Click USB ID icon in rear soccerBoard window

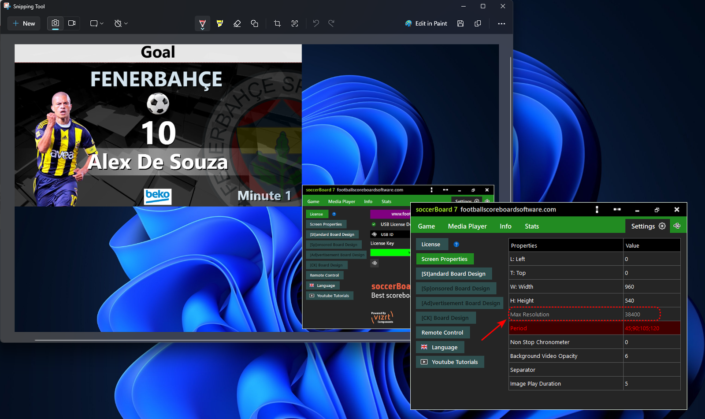coord(375,234)
